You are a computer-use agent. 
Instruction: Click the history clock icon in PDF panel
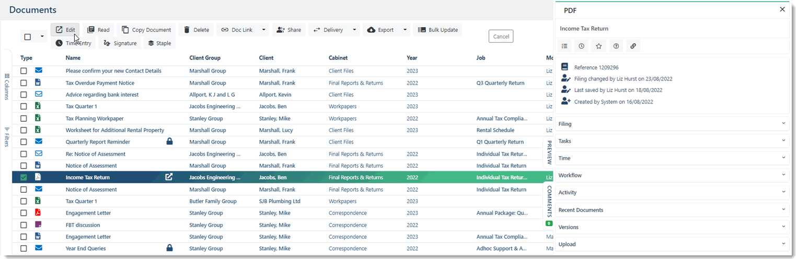coord(582,46)
